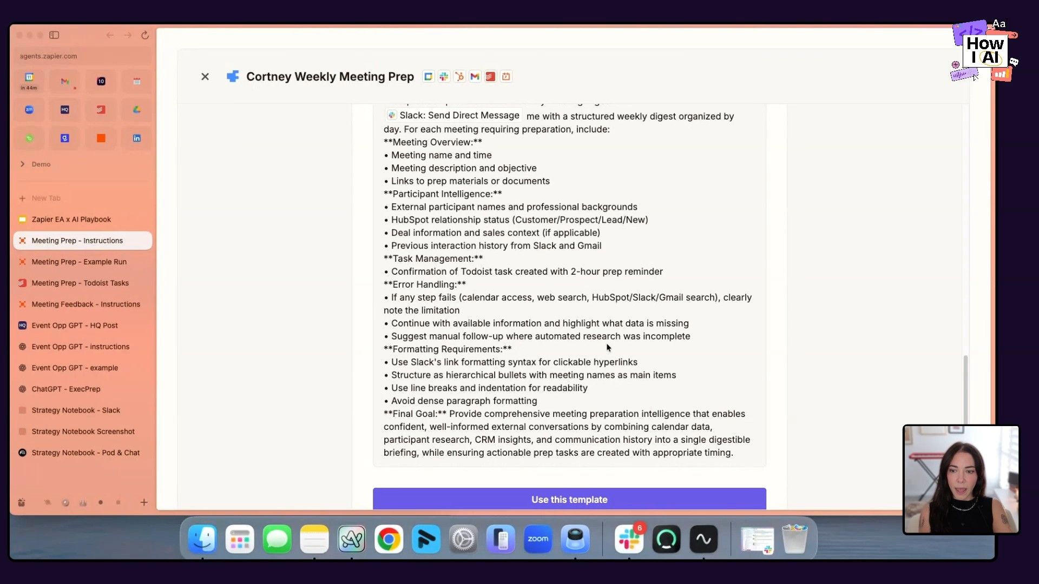1039x584 pixels.
Task: Open the pinned orange square app tab
Action: click(x=101, y=138)
